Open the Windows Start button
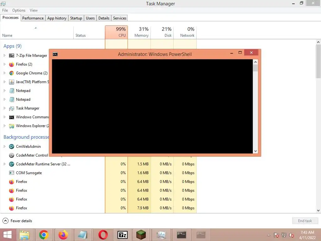321x241 pixels. [8, 235]
